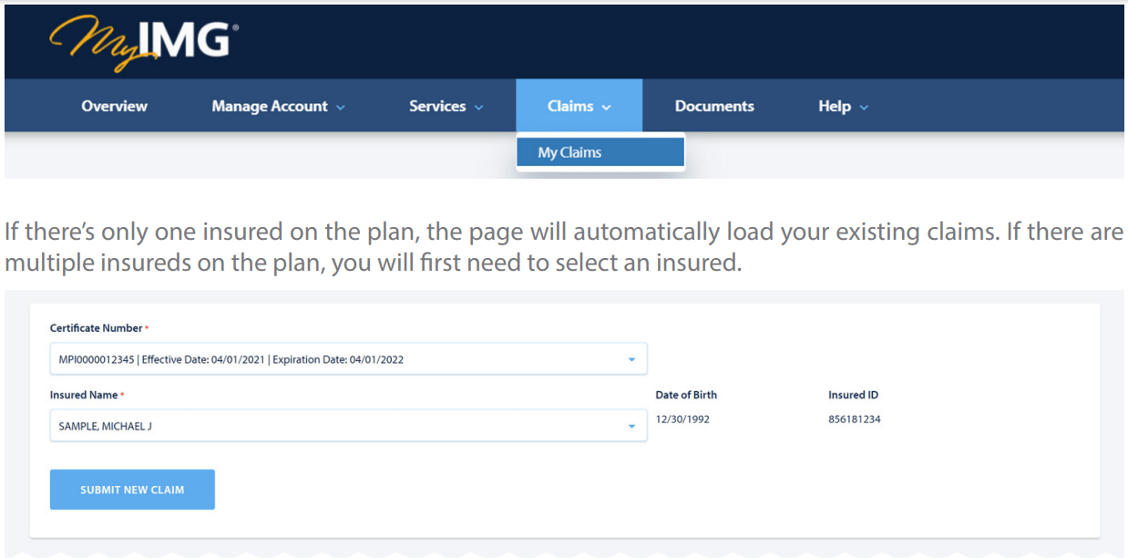Open the Documents section
This screenshot has width=1128, height=558.
click(x=714, y=106)
